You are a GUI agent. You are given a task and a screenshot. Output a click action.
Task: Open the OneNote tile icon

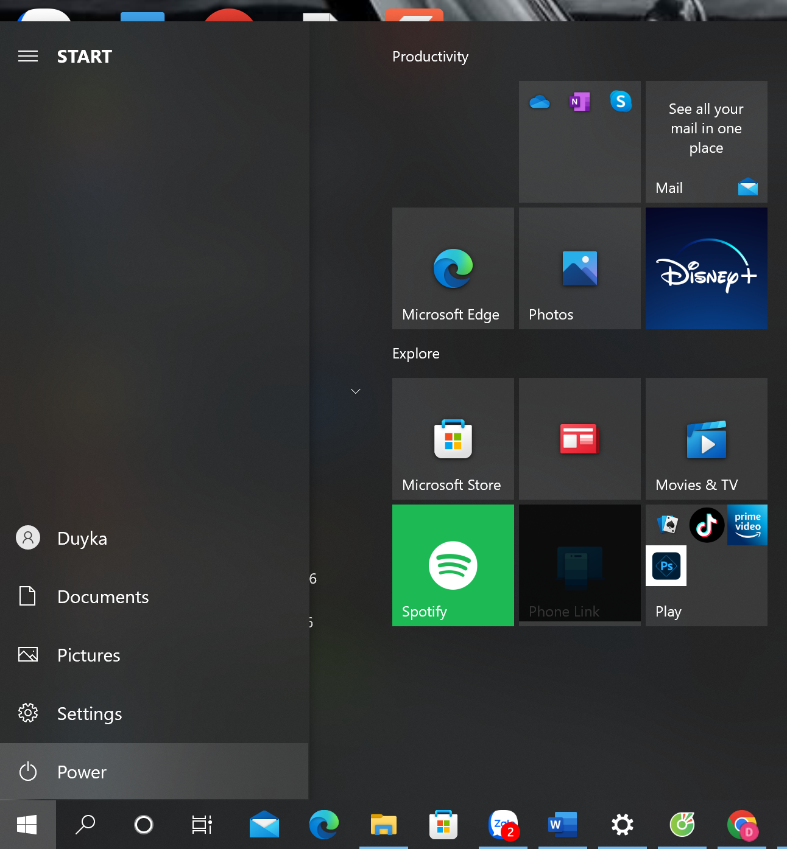coord(580,102)
